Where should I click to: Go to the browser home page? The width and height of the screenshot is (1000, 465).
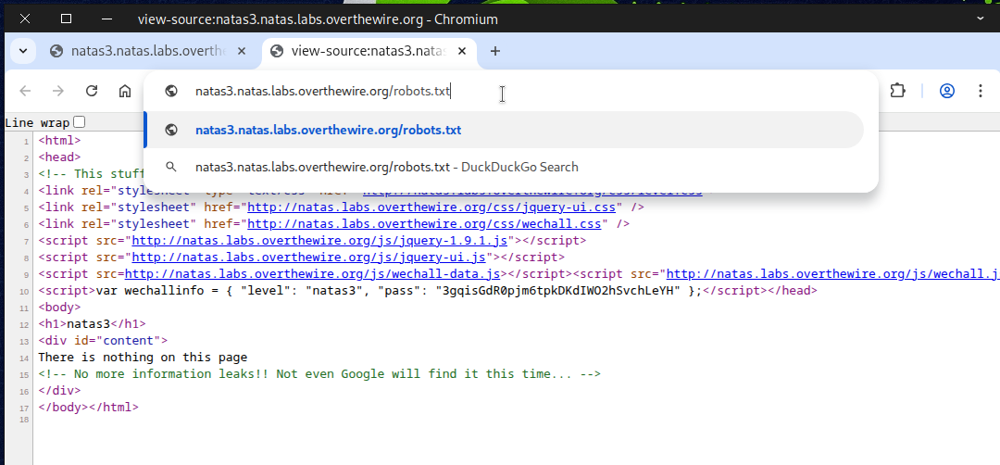coord(125,91)
